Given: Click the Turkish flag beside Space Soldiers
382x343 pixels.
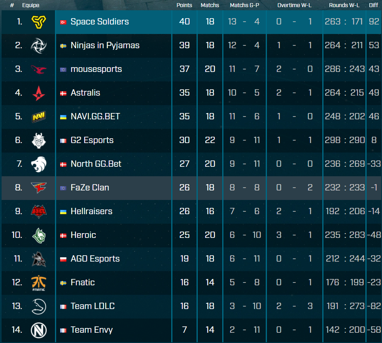Looking at the screenshot, I should click(x=63, y=22).
